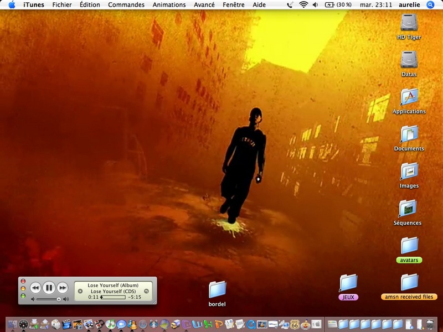Viewport: 443px width, 332px height.
Task: Open the yellow truck app in Dock
Action: coord(176,324)
